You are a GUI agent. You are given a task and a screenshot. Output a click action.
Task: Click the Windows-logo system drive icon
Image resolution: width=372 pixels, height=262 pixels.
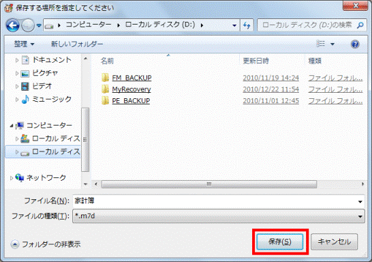pyautogui.click(x=25, y=139)
